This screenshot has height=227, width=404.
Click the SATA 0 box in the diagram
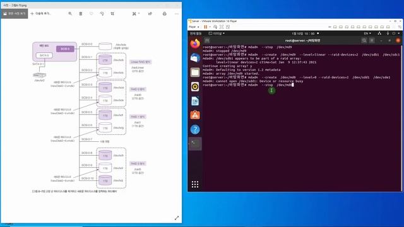(44, 55)
